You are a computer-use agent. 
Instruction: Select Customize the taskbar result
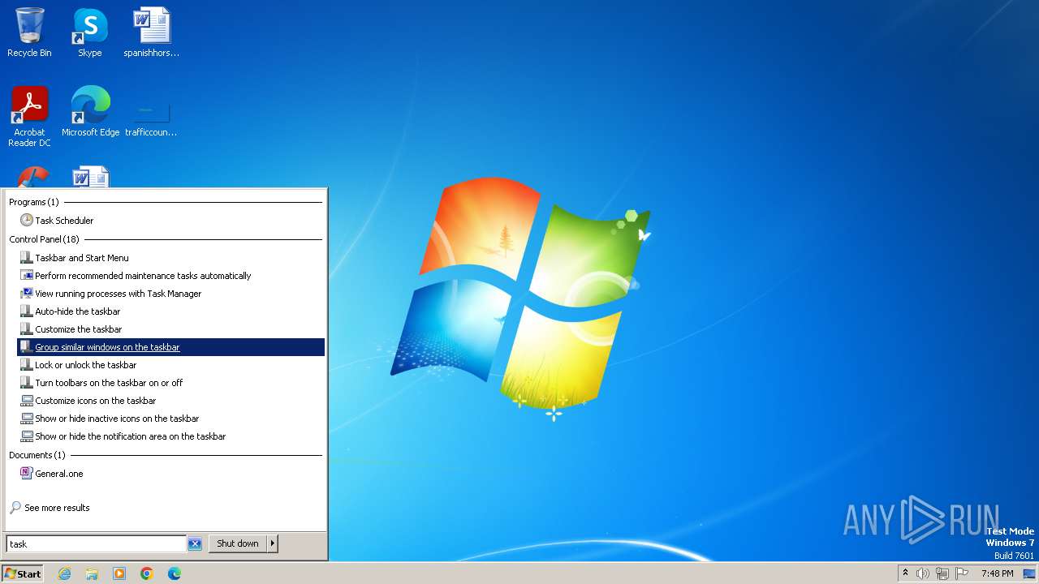(x=171, y=329)
